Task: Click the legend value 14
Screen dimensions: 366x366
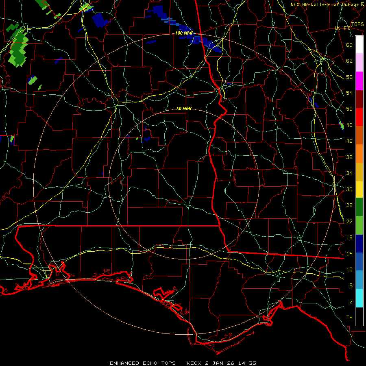Action: point(349,253)
